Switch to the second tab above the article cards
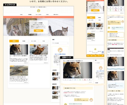Viewport: 127px width, 105px height. (24, 41)
